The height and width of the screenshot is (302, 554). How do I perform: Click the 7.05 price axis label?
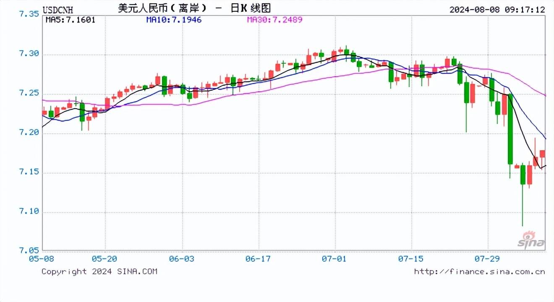[29, 250]
